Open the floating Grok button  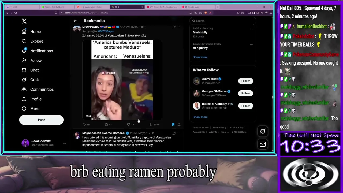coord(263,131)
